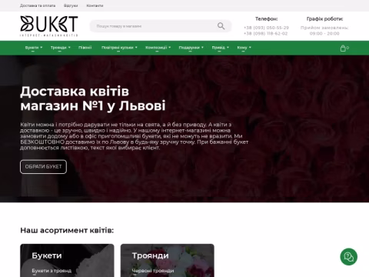
Task: Expand the Привід dropdown menu
Action: [x=220, y=48]
